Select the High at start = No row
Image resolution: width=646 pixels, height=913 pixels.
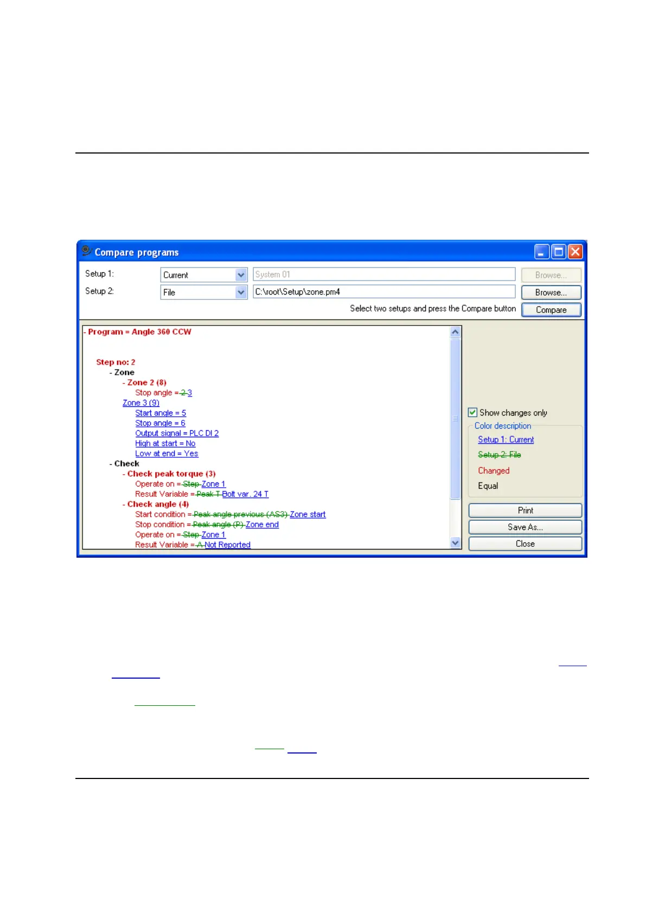click(x=165, y=443)
